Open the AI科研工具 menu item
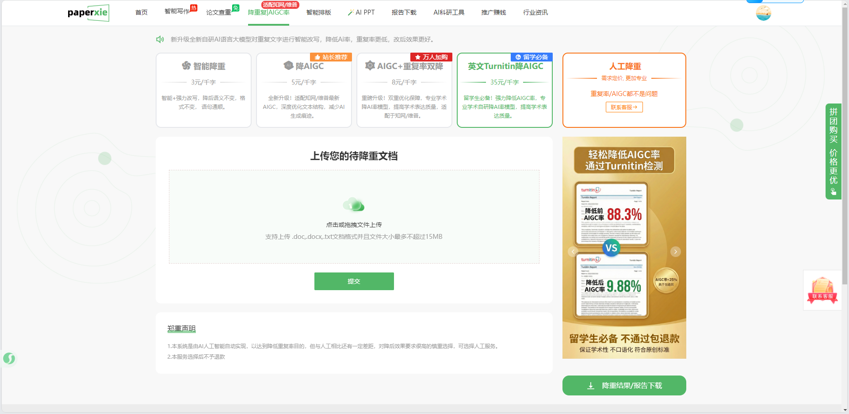 (449, 12)
